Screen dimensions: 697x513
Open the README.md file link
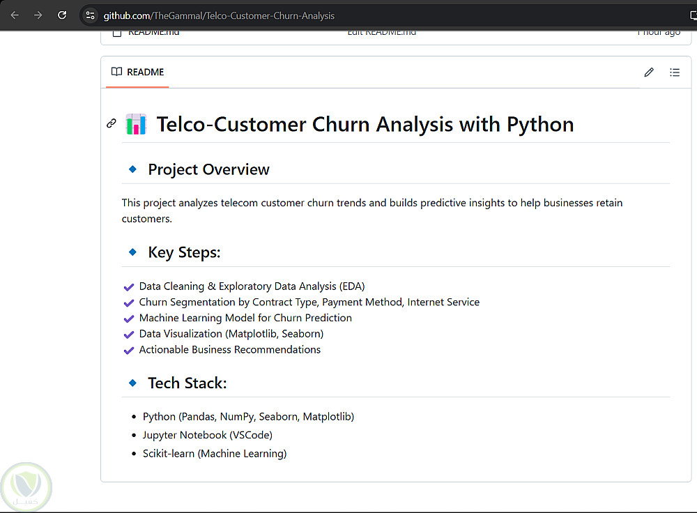click(153, 32)
